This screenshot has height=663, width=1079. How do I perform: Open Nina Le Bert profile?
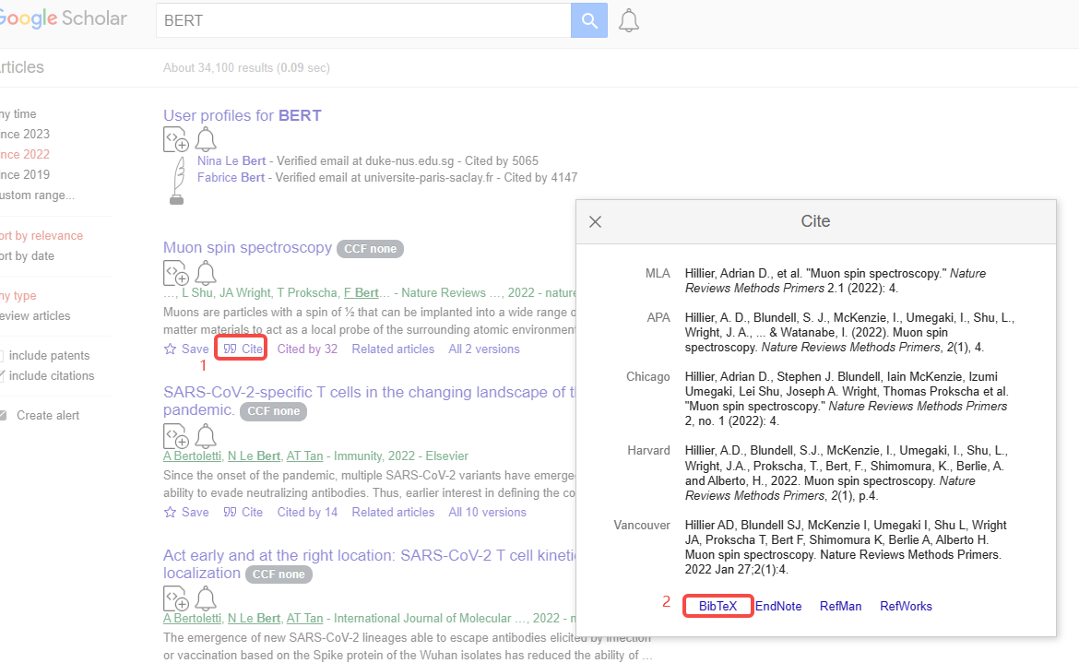231,161
